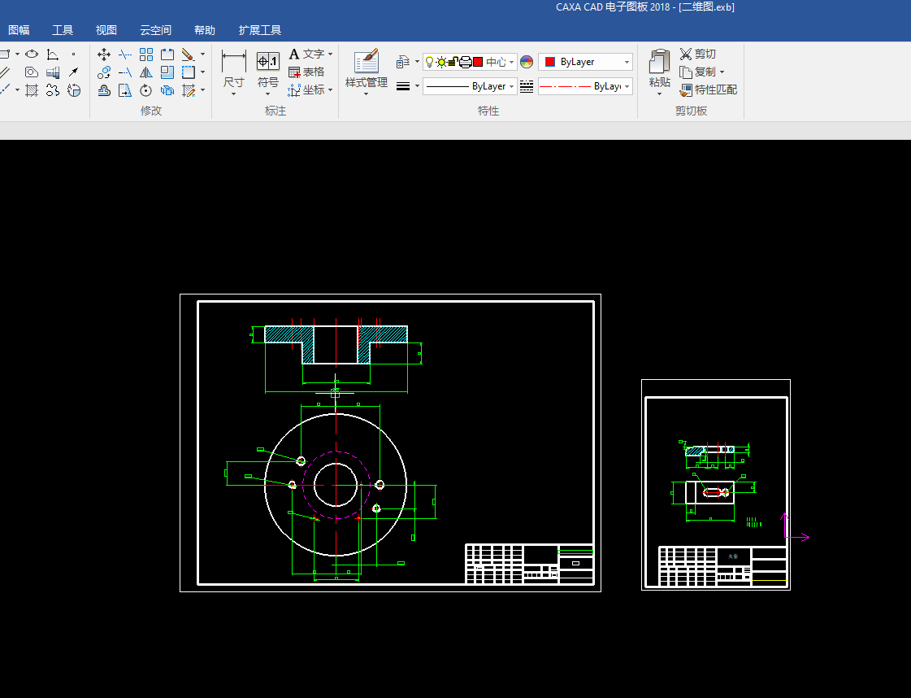Open the 云空间 ribbon tab
This screenshot has height=698, width=911.
pos(156,30)
